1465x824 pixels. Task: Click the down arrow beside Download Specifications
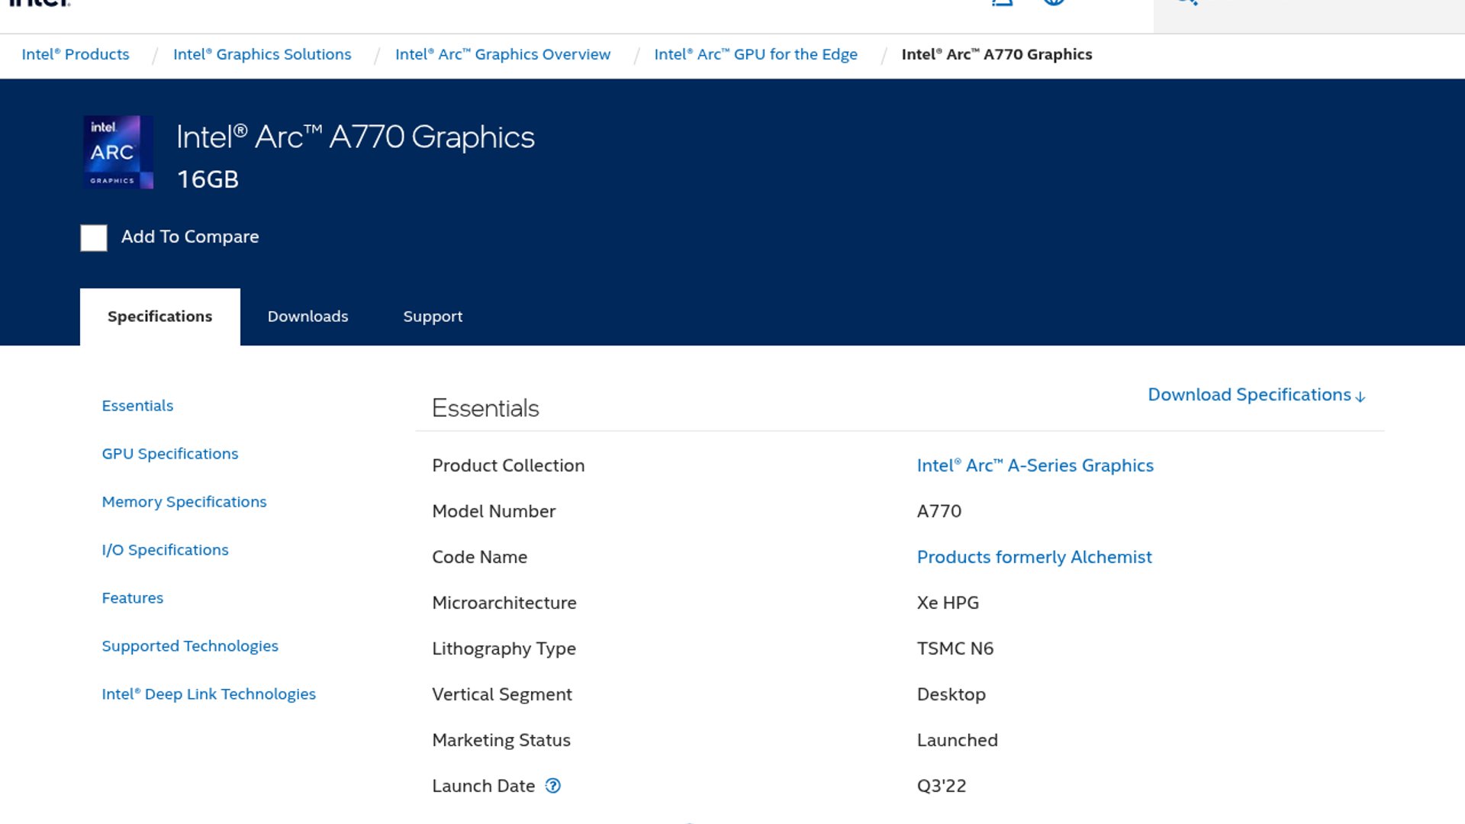[1360, 397]
